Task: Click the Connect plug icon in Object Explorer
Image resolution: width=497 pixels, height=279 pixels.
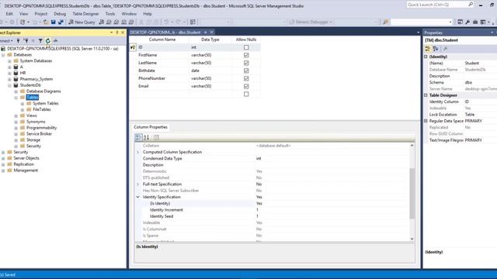Action: coord(18,40)
